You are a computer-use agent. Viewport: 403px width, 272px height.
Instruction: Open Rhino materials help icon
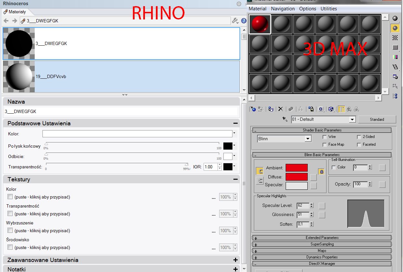pyautogui.click(x=244, y=21)
